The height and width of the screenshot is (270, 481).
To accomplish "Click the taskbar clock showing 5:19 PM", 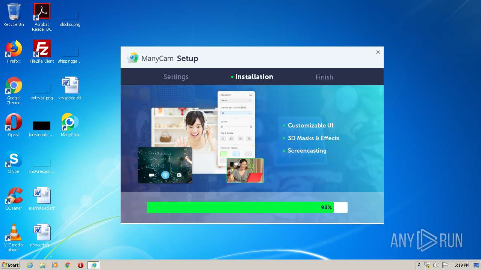I will 461,265.
